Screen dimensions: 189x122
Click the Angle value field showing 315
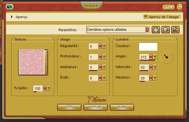point(144,57)
